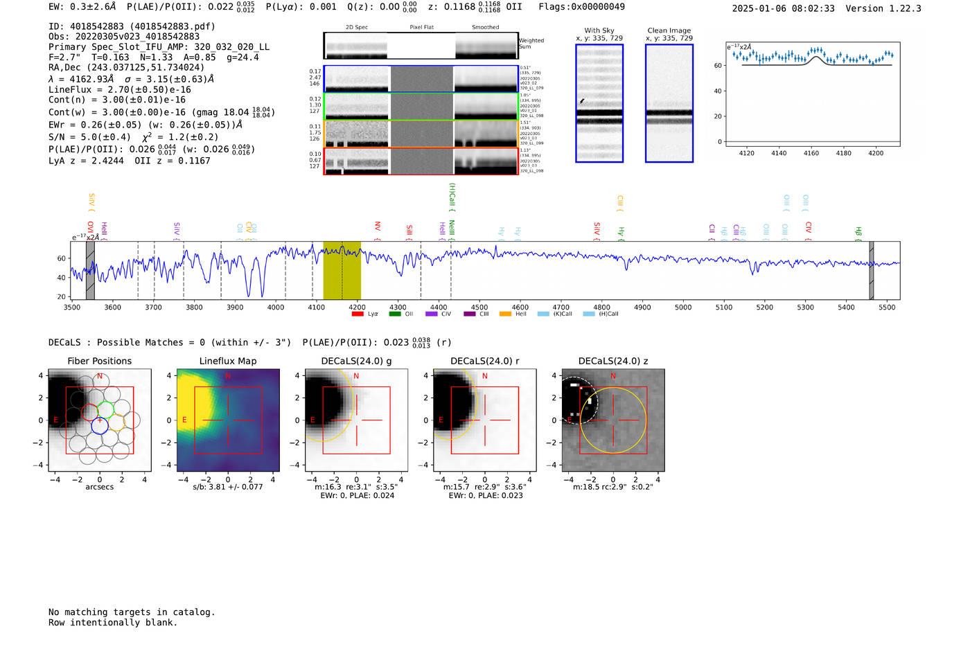Click "No matching targets in catalog."
This screenshot has height=660, width=970.
(x=132, y=612)
